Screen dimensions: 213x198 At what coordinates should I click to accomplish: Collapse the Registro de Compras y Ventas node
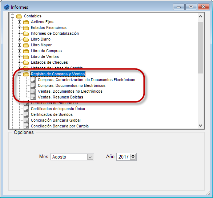pos(19,74)
